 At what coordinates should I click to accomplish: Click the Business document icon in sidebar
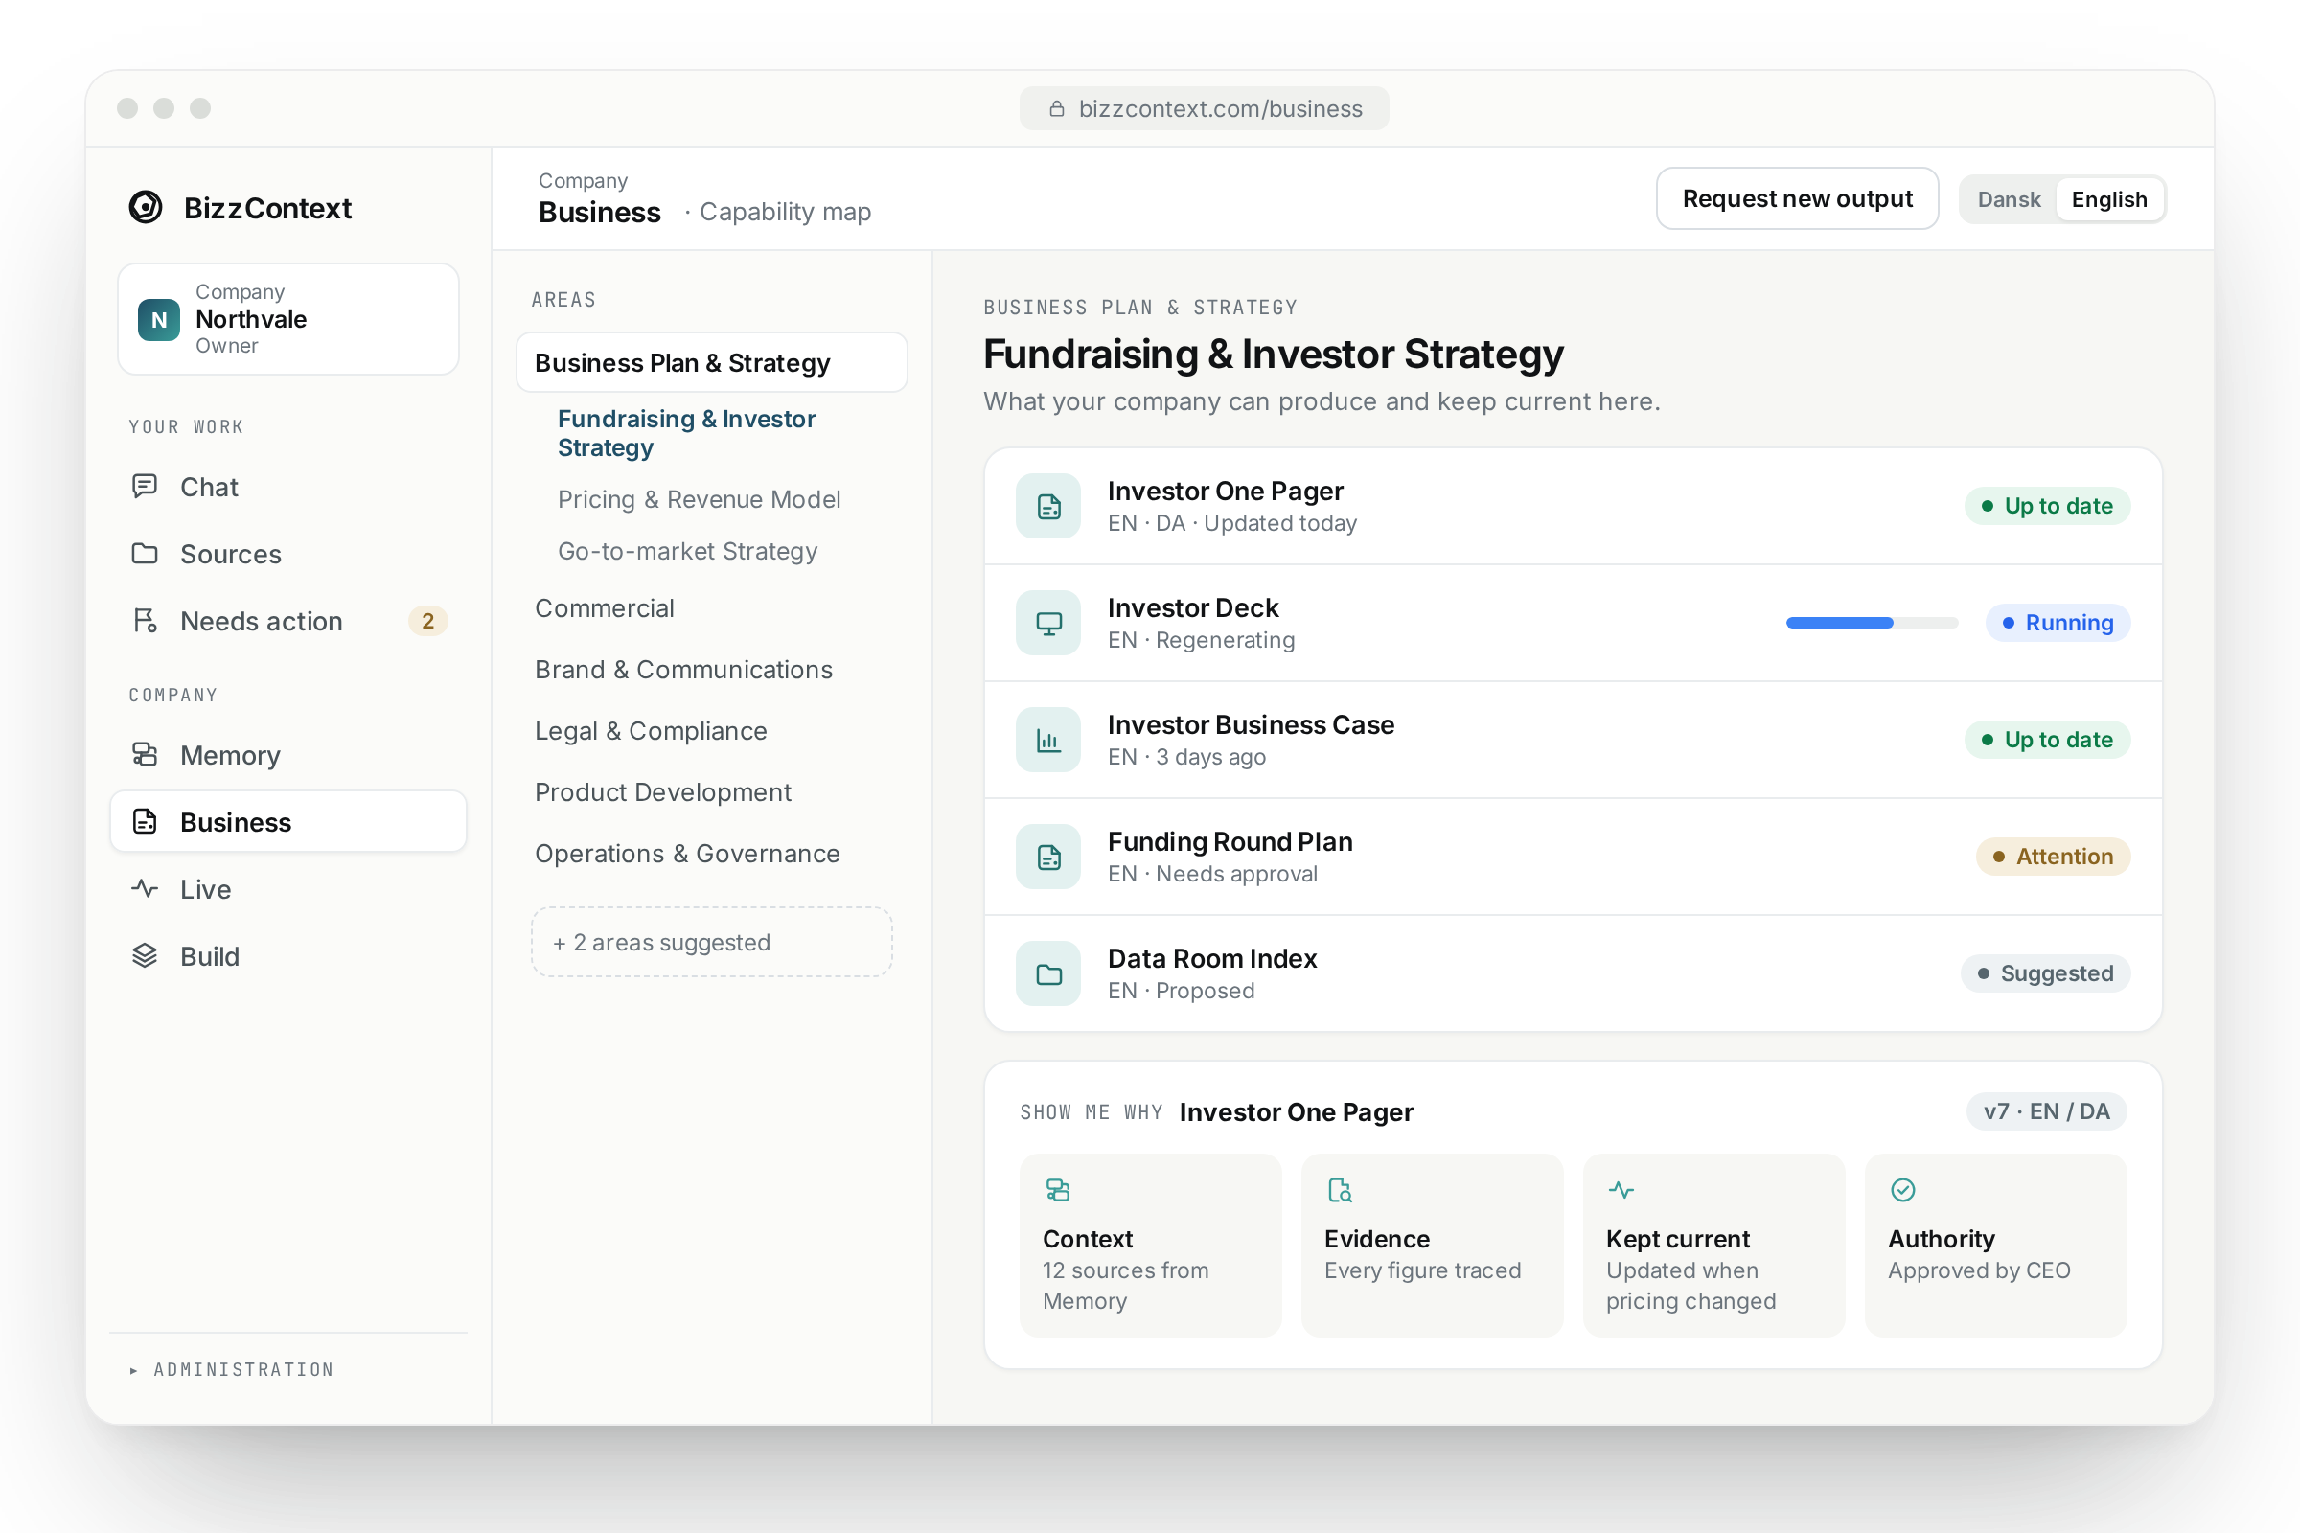click(145, 821)
